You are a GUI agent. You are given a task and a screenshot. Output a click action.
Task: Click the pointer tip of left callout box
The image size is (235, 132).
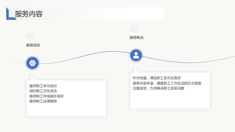pyautogui.click(x=31, y=75)
